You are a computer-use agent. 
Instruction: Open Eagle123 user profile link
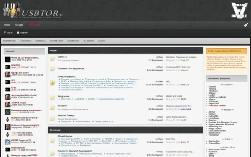click(185, 60)
